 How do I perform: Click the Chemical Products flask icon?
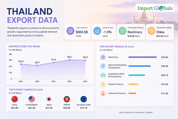click(103, 93)
